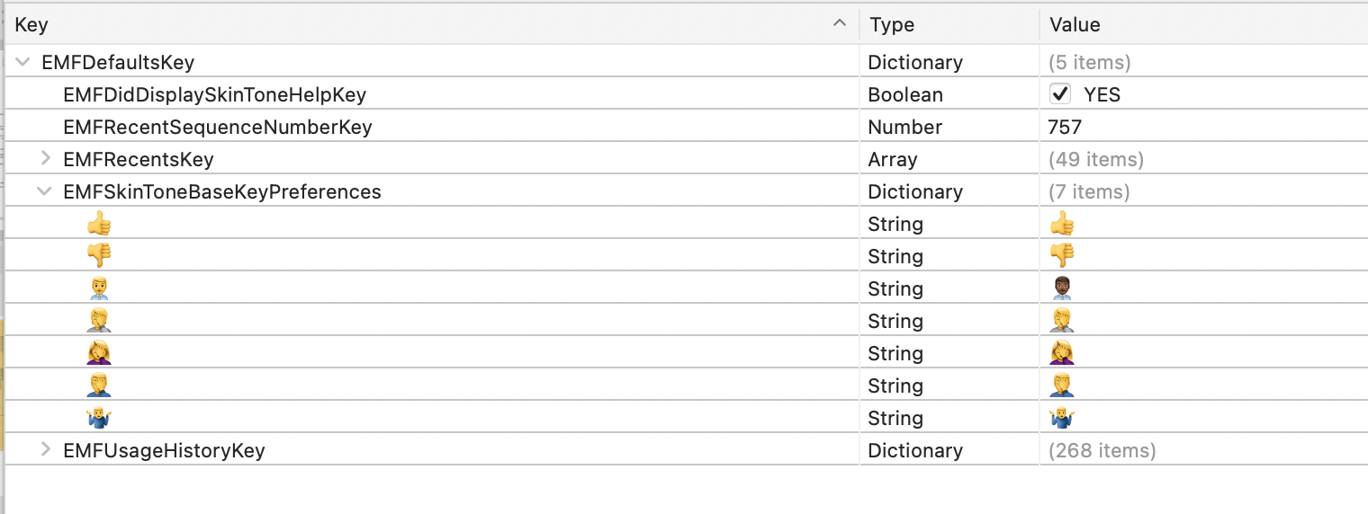Expand the EMFRecentsKey array
Image resolution: width=1368 pixels, height=514 pixels.
point(46,159)
